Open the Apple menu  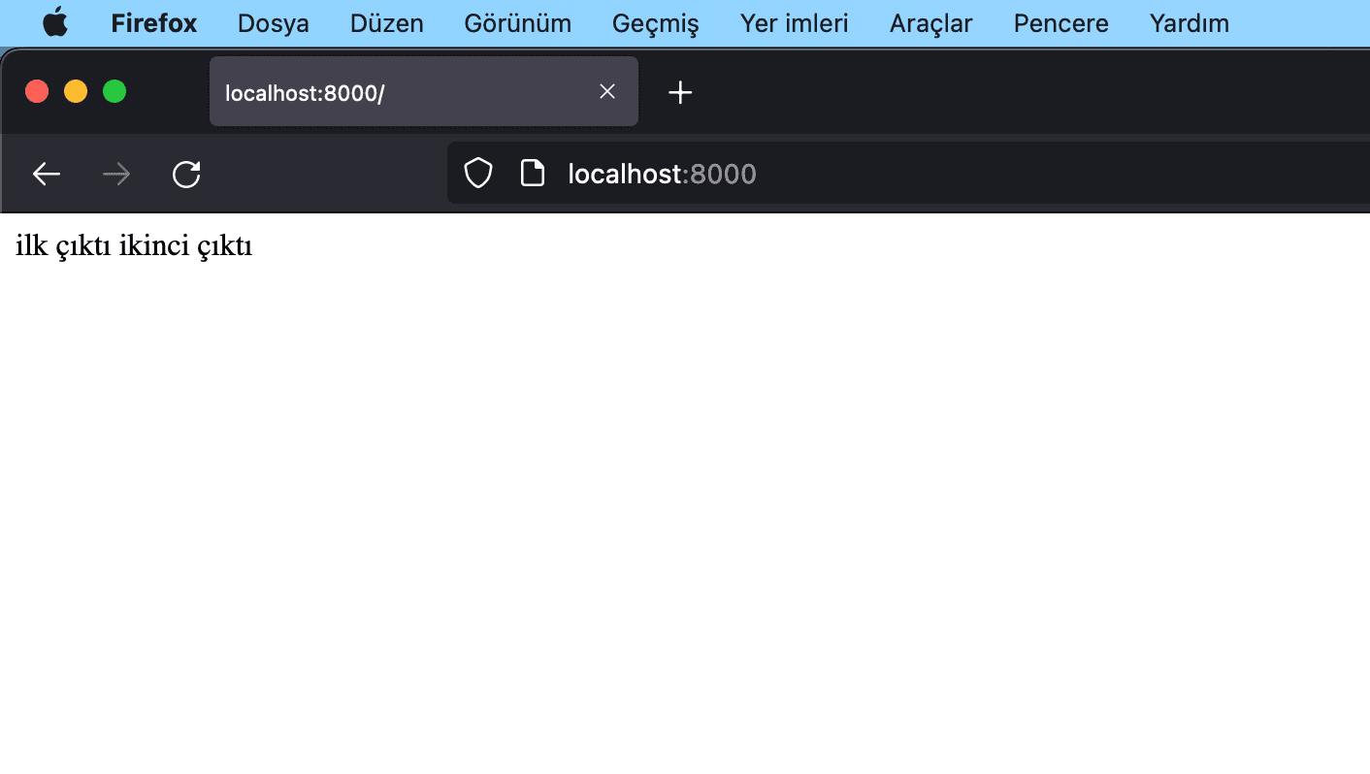pyautogui.click(x=55, y=23)
